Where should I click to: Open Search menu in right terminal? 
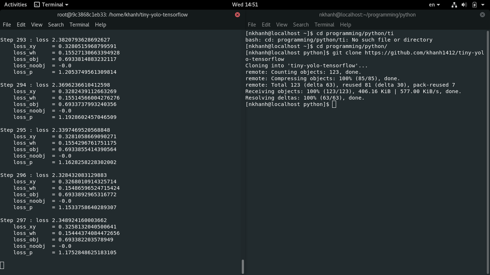coord(301,25)
